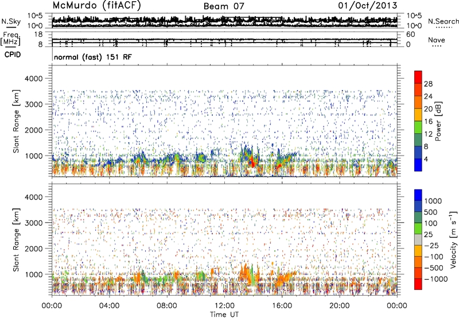Click the orange Power colorbar segment near 24
The height and width of the screenshot is (318, 459).
point(418,102)
